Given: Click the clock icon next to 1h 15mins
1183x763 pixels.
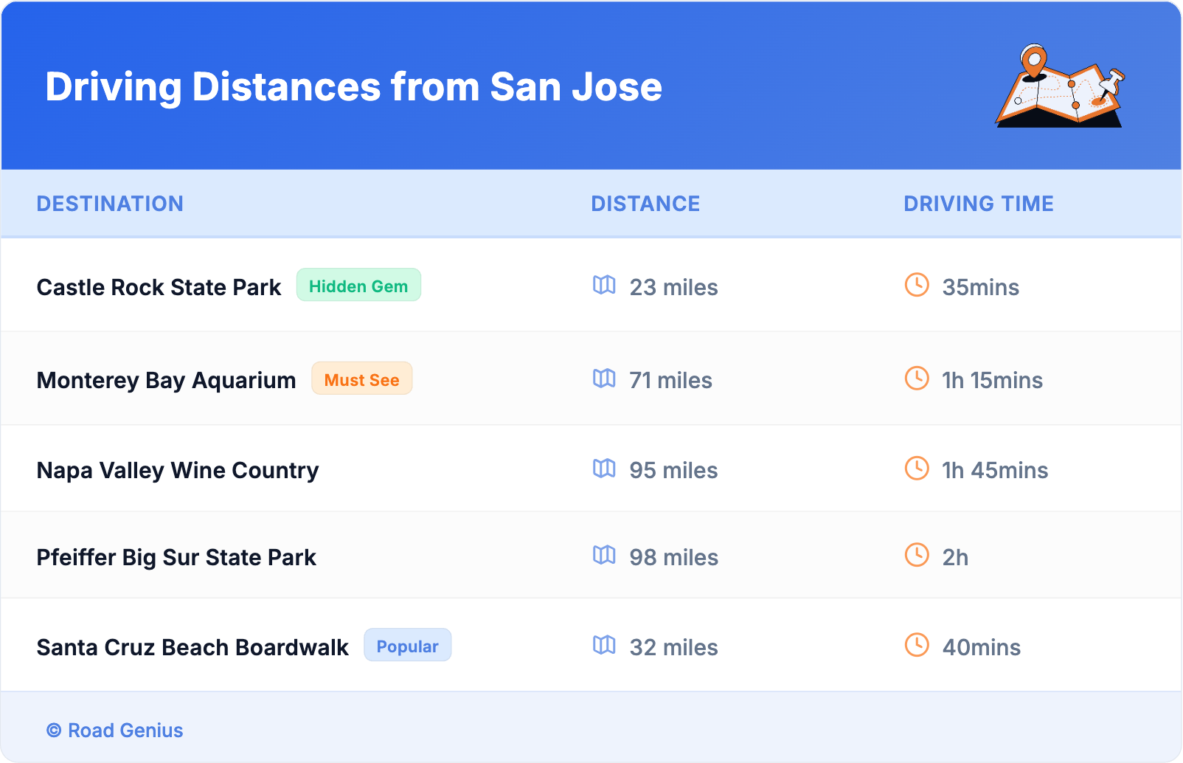Looking at the screenshot, I should (917, 379).
